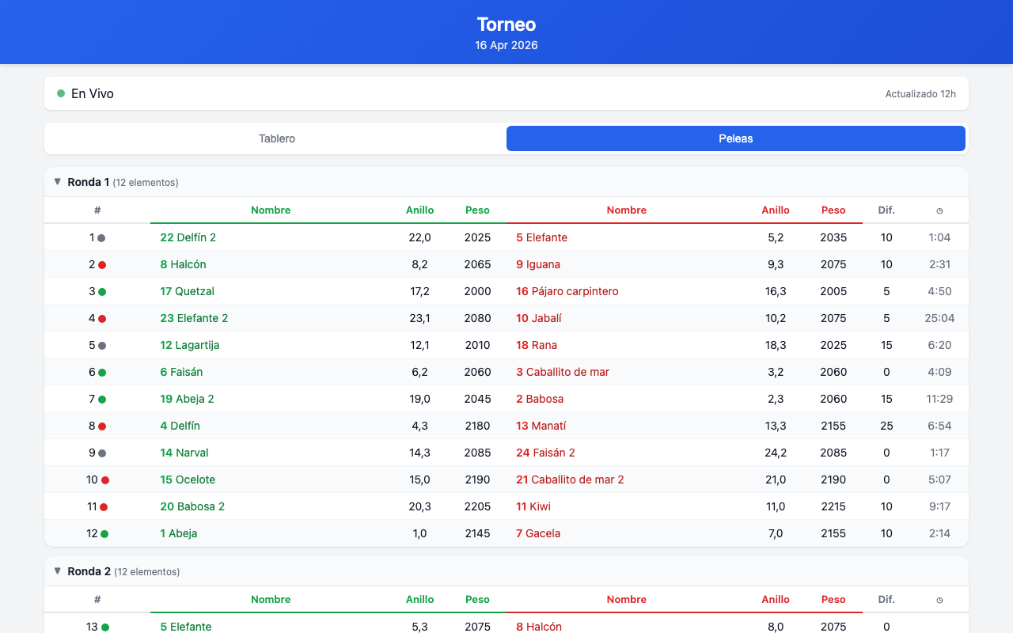This screenshot has width=1013, height=633.
Task: Click the Dif. column header in Ronda 1
Action: (886, 210)
